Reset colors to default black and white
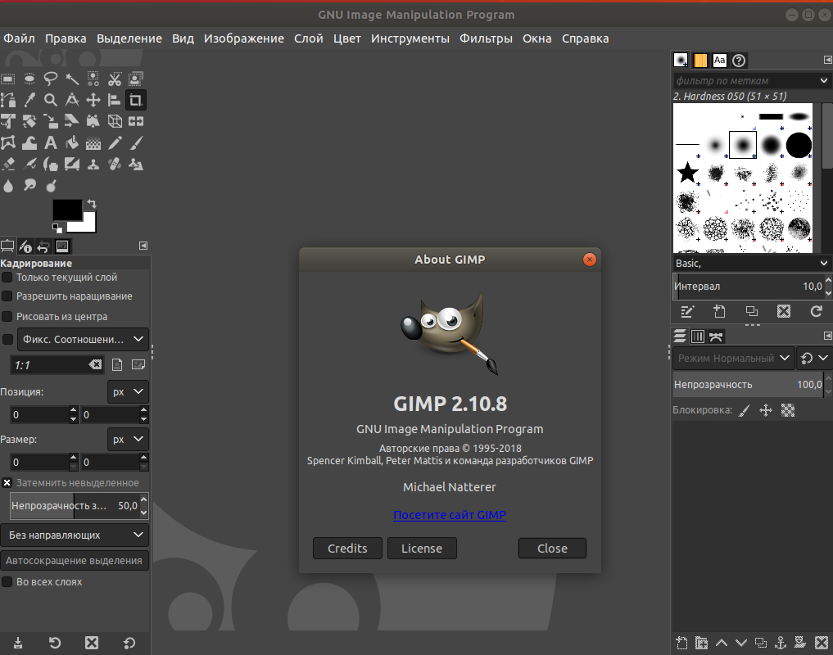The height and width of the screenshot is (655, 833). (57, 228)
